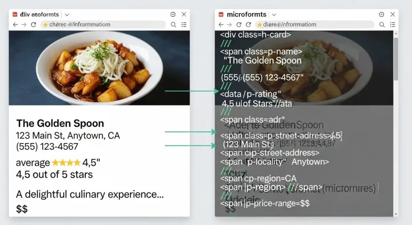412x225 pixels.
Task: Reload the page in the dliv eroformts window
Action: tap(33, 25)
